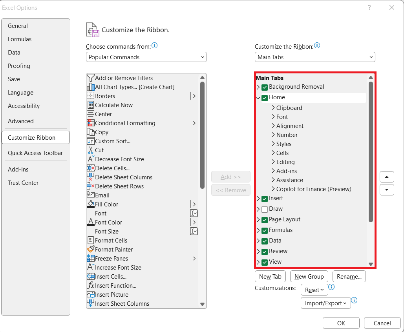Click the Increase Font Size icon
This screenshot has height=332, width=404.
(x=90, y=267)
